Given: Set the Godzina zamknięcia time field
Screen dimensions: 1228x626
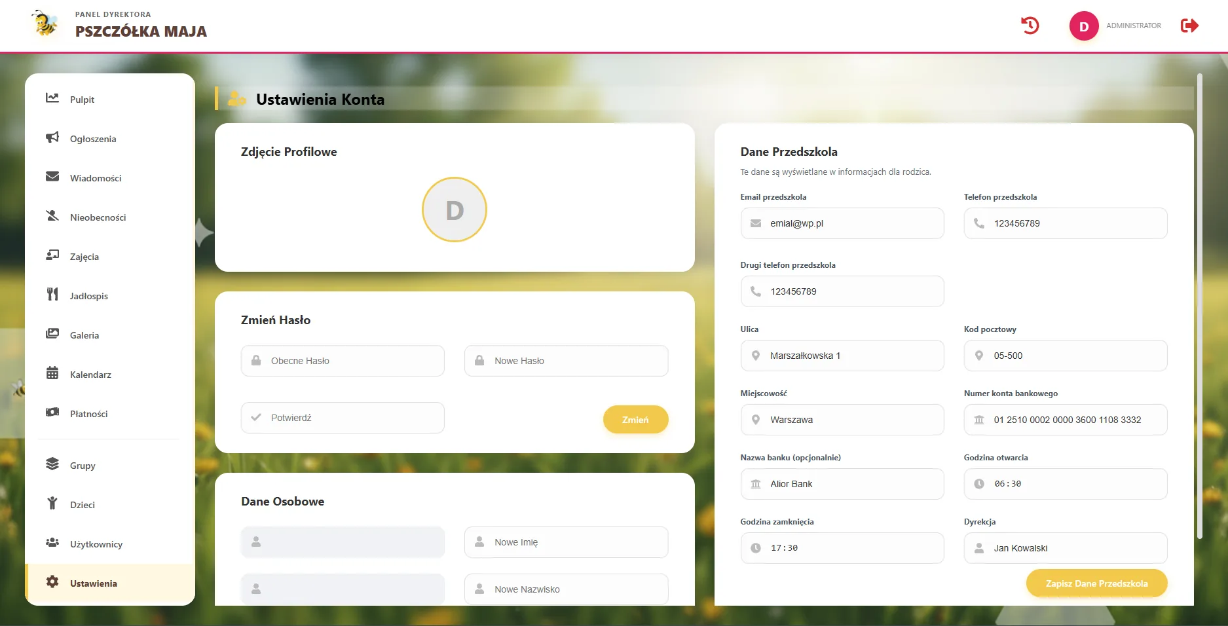Looking at the screenshot, I should (842, 548).
